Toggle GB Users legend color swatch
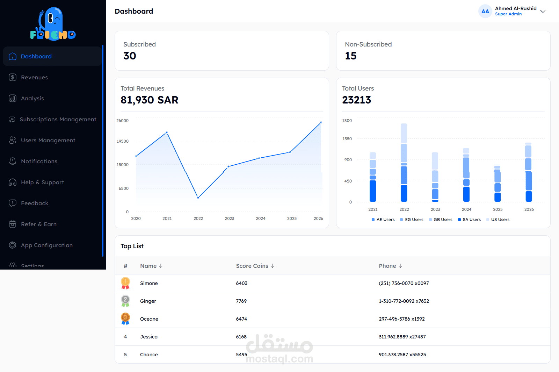 430,220
